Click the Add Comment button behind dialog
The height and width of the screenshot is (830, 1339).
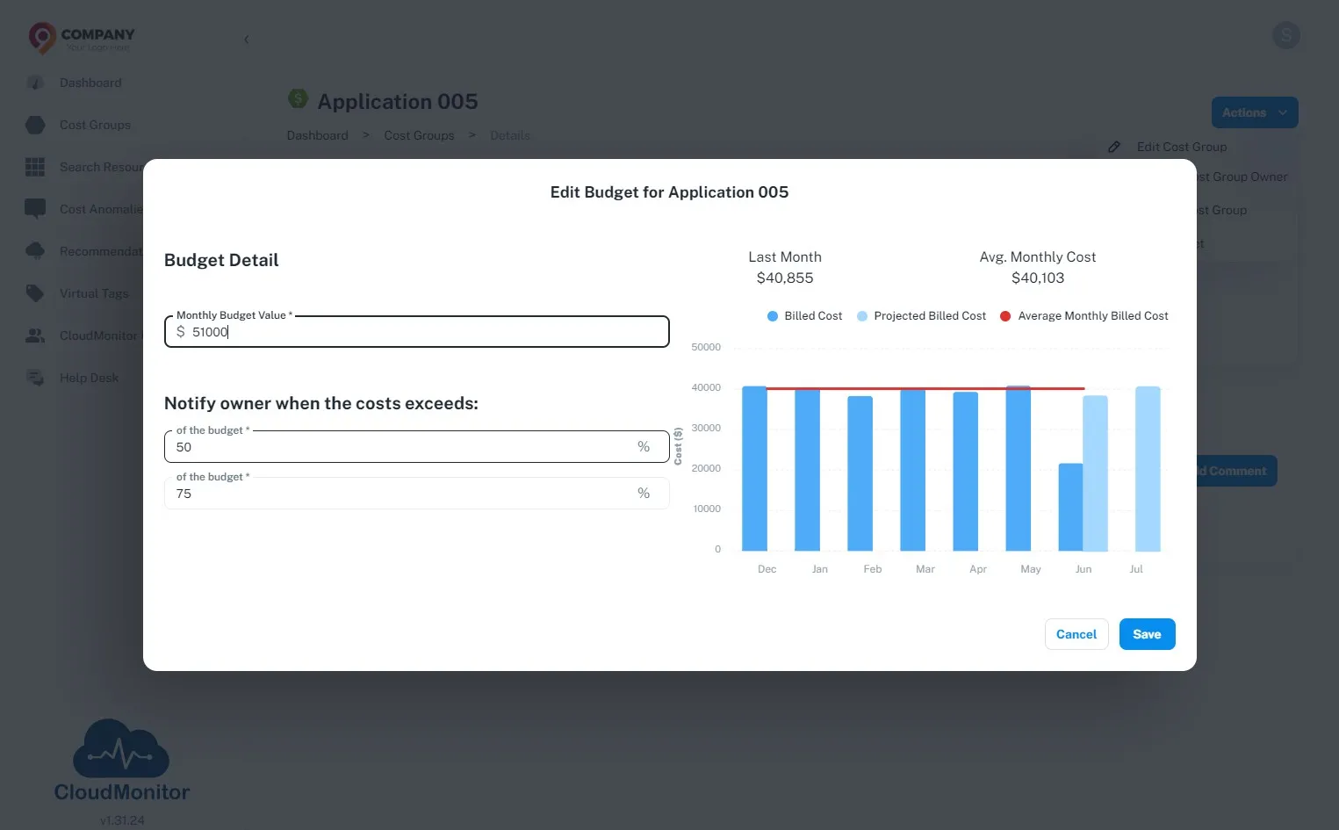pyautogui.click(x=1236, y=471)
